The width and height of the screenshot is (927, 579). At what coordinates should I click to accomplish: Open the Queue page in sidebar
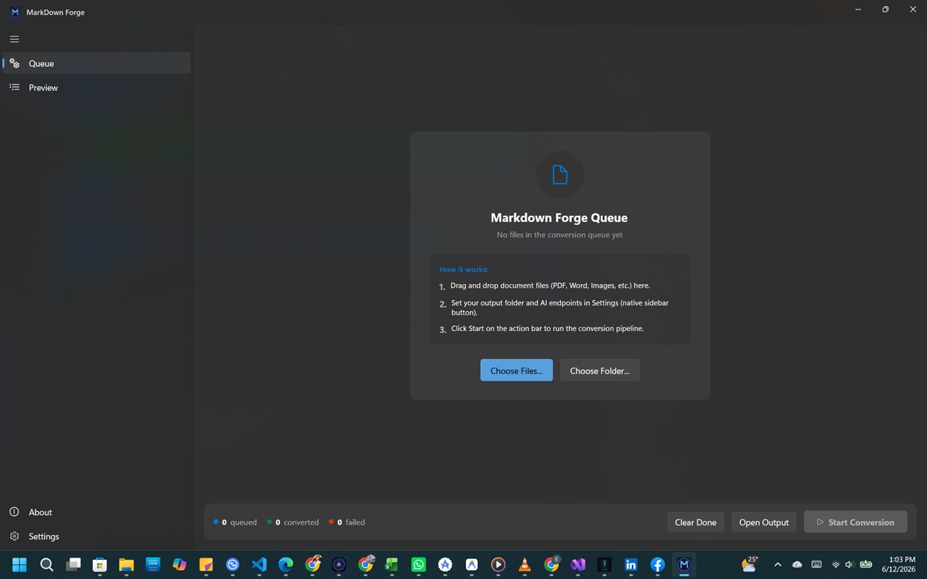[x=96, y=63]
